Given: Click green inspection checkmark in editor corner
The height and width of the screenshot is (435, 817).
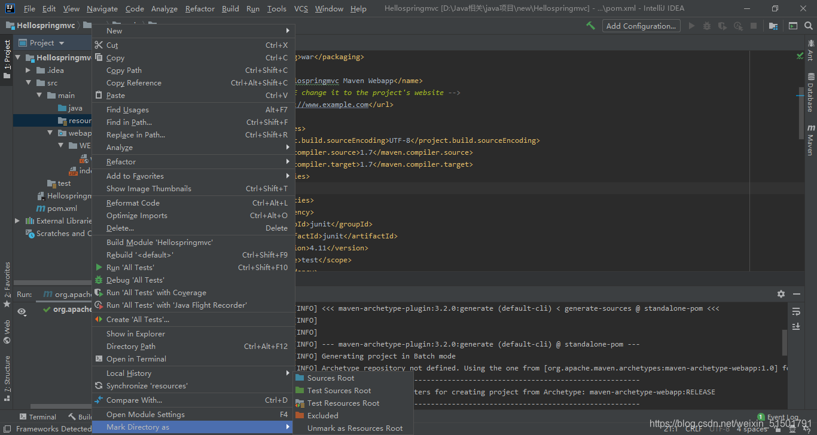Looking at the screenshot, I should (800, 56).
